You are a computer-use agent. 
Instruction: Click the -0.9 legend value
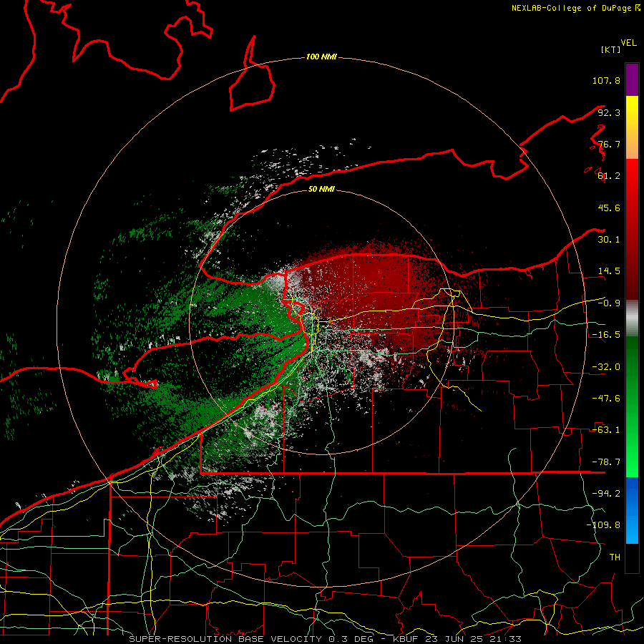tap(609, 303)
